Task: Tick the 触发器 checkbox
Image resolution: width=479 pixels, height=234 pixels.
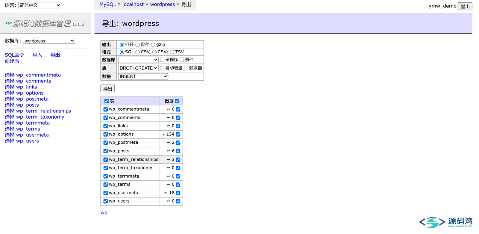Action: tap(186, 68)
